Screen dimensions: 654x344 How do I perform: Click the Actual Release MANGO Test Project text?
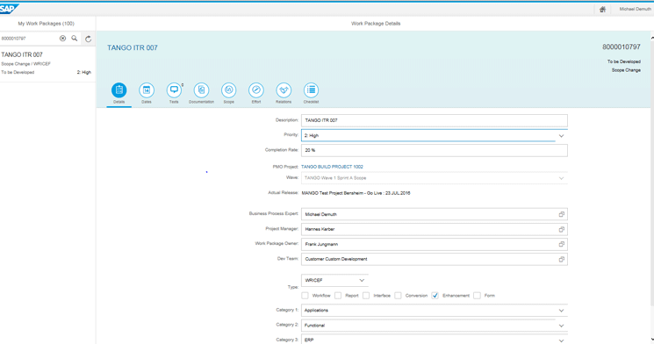pos(356,193)
